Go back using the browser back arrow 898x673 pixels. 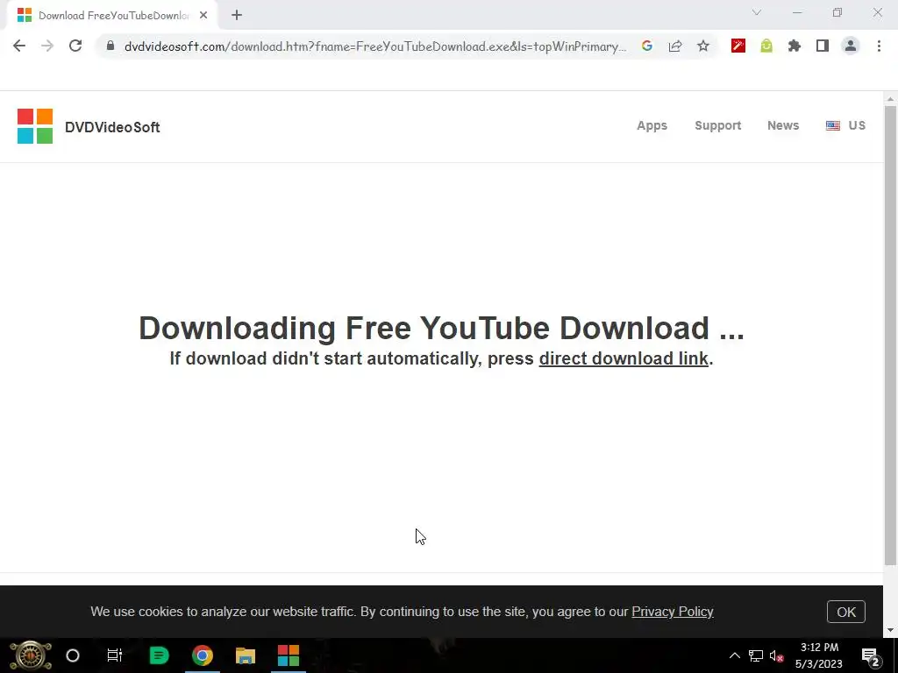[19, 46]
